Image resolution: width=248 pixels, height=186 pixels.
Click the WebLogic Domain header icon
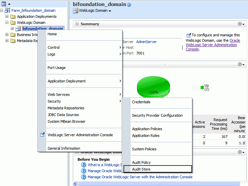pyautogui.click(x=76, y=10)
